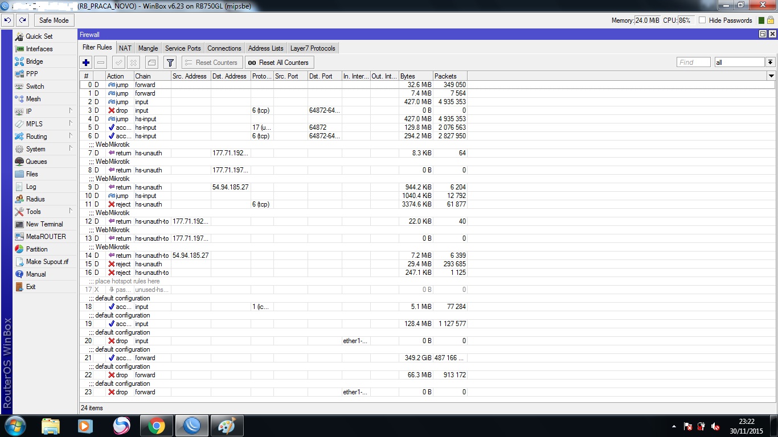
Task: Open Interfaces from the sidebar
Action: tap(45, 49)
